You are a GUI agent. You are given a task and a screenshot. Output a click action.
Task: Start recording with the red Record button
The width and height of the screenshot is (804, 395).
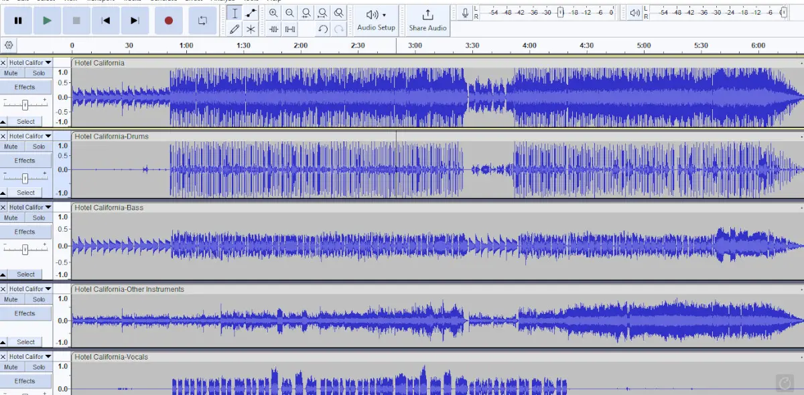[169, 21]
